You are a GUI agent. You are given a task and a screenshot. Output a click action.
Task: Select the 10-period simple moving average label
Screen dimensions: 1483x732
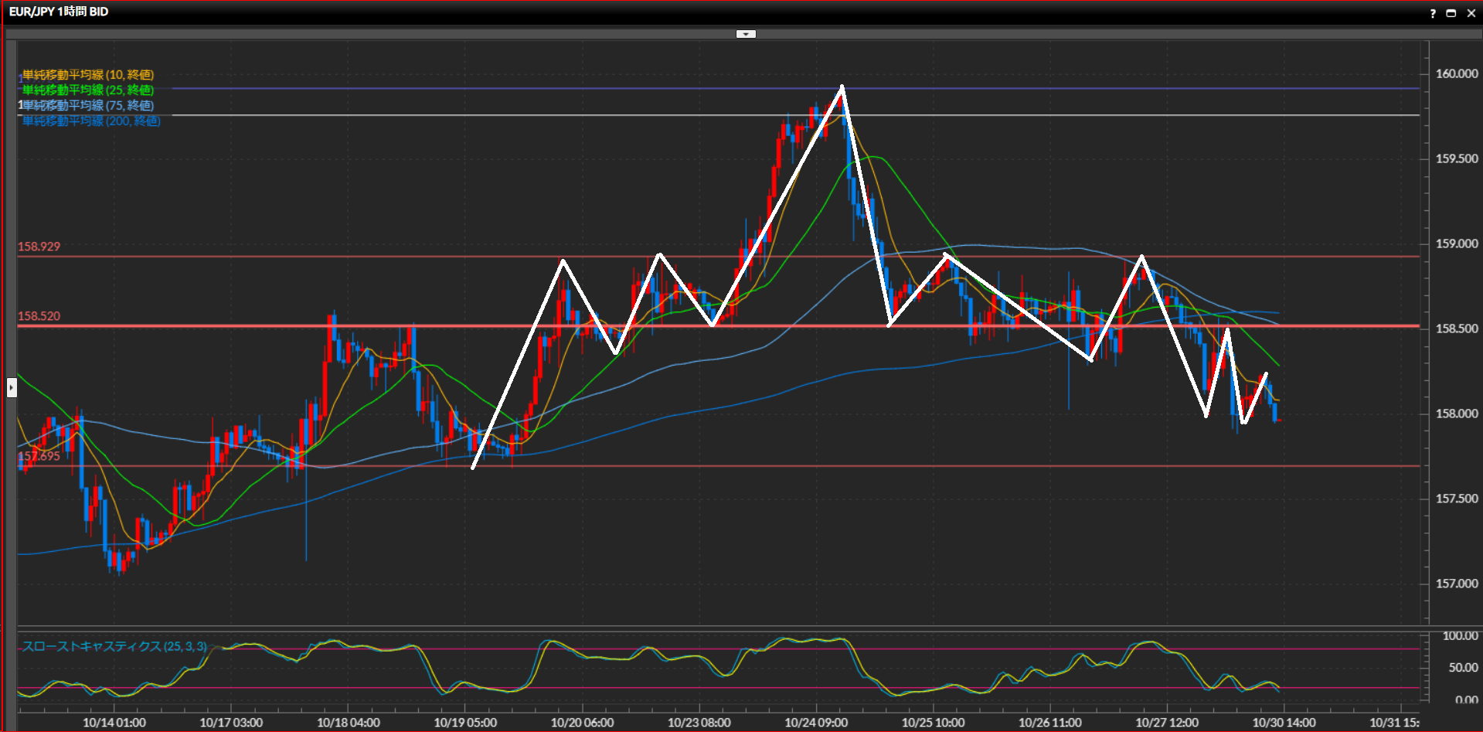[88, 75]
